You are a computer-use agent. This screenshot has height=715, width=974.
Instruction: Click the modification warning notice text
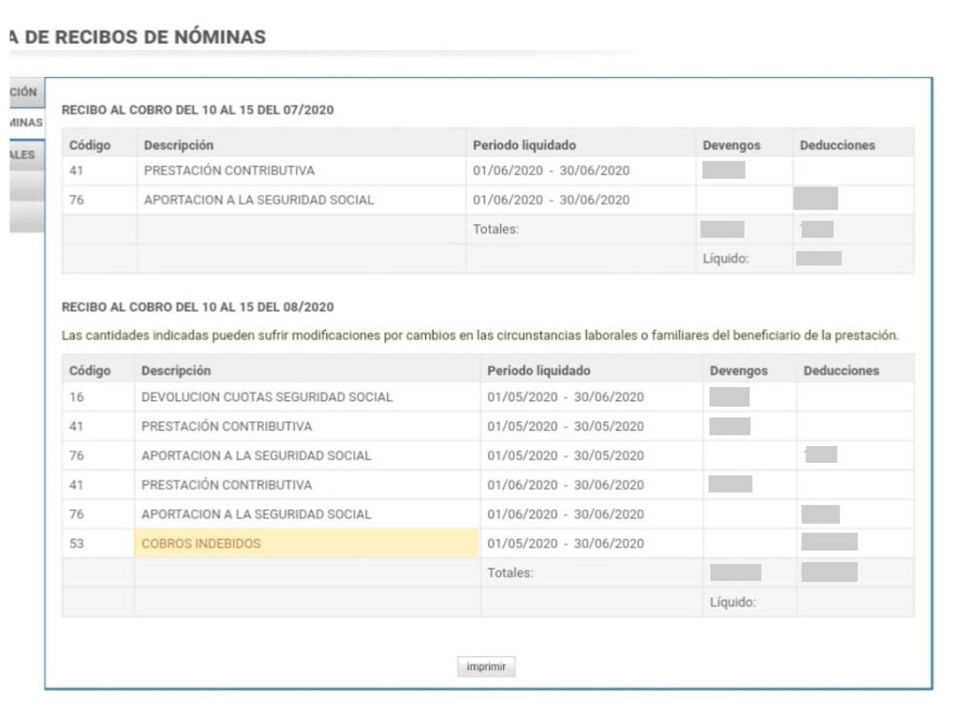pos(479,335)
